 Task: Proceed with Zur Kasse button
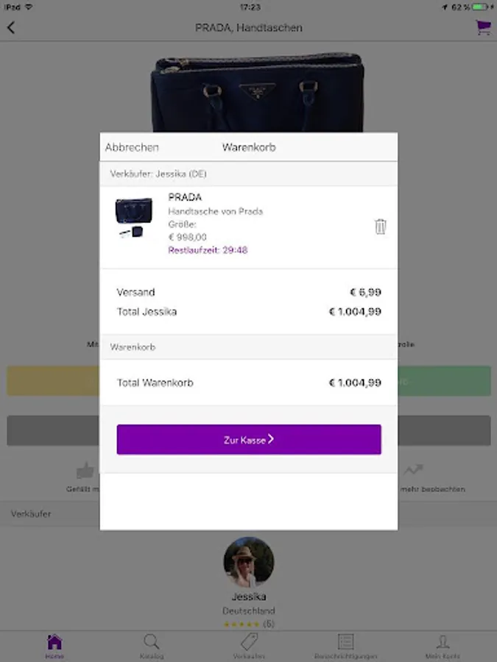click(249, 440)
